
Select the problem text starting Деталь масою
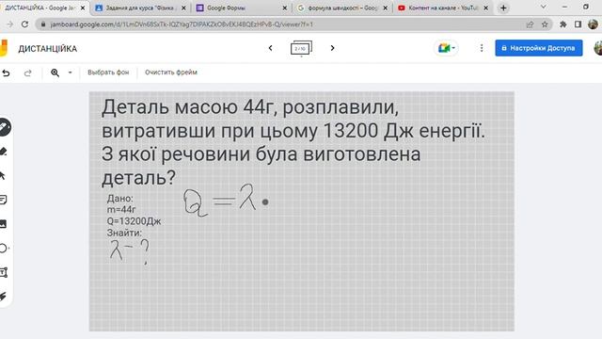pos(293,142)
